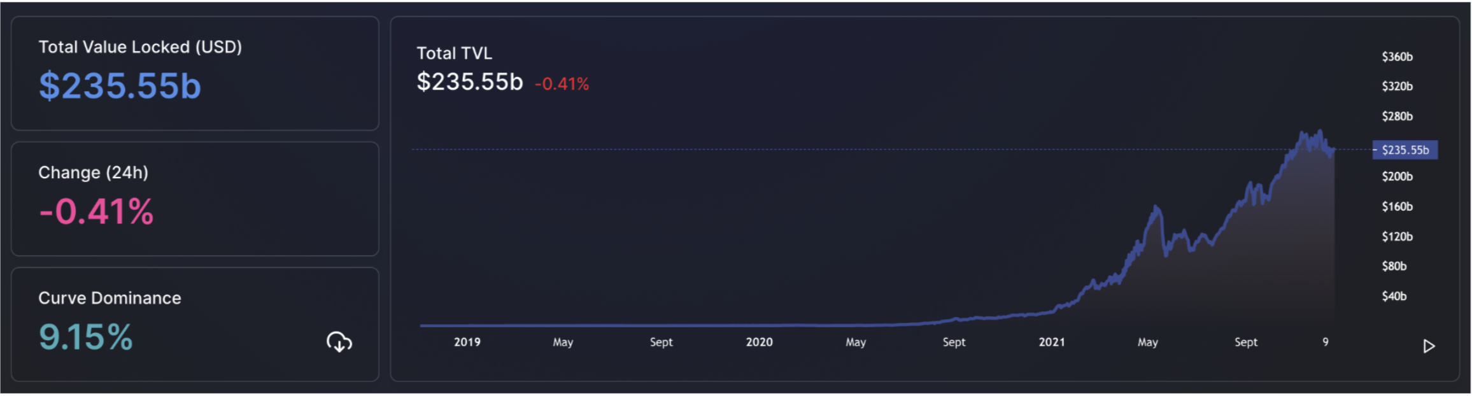Click the Total Value Locked $235.55b figure
This screenshot has width=1472, height=396.
point(120,86)
